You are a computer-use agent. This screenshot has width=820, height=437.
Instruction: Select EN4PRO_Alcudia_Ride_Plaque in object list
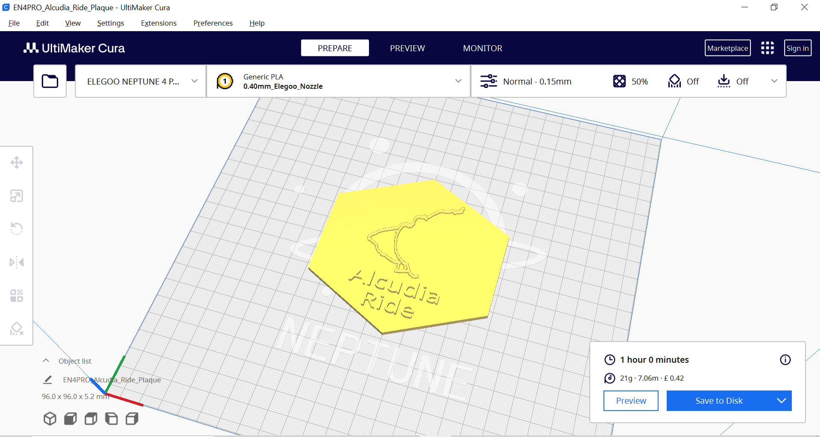pos(112,379)
